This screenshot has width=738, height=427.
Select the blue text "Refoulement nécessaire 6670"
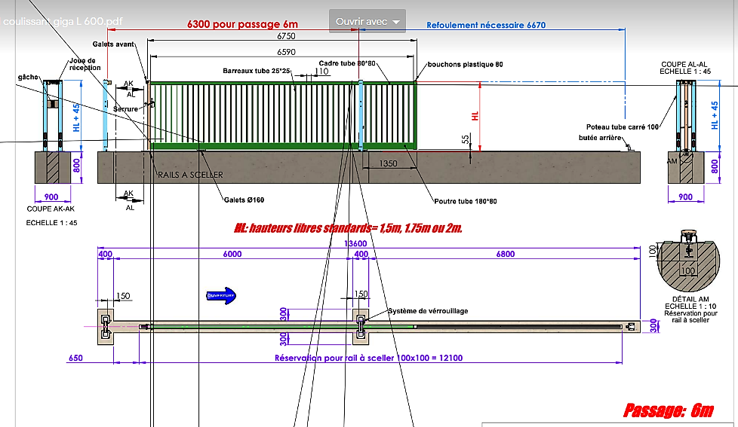pos(486,26)
